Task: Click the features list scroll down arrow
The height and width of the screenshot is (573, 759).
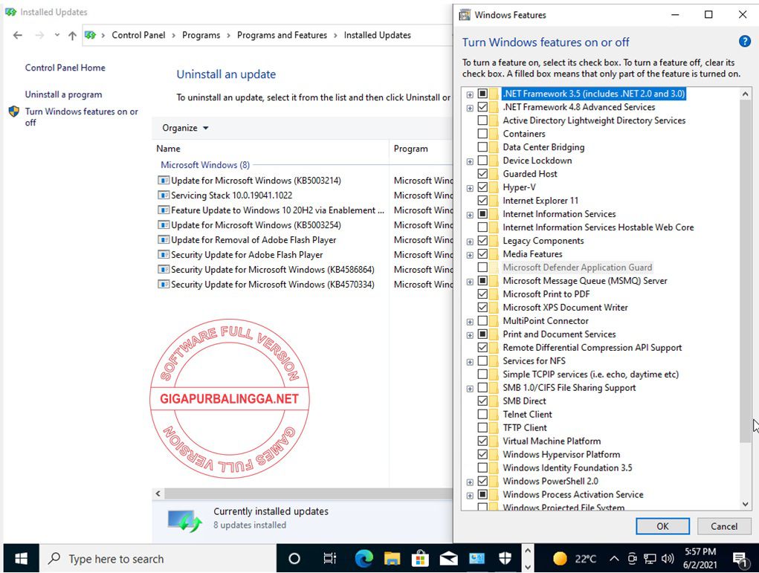Action: pos(745,505)
